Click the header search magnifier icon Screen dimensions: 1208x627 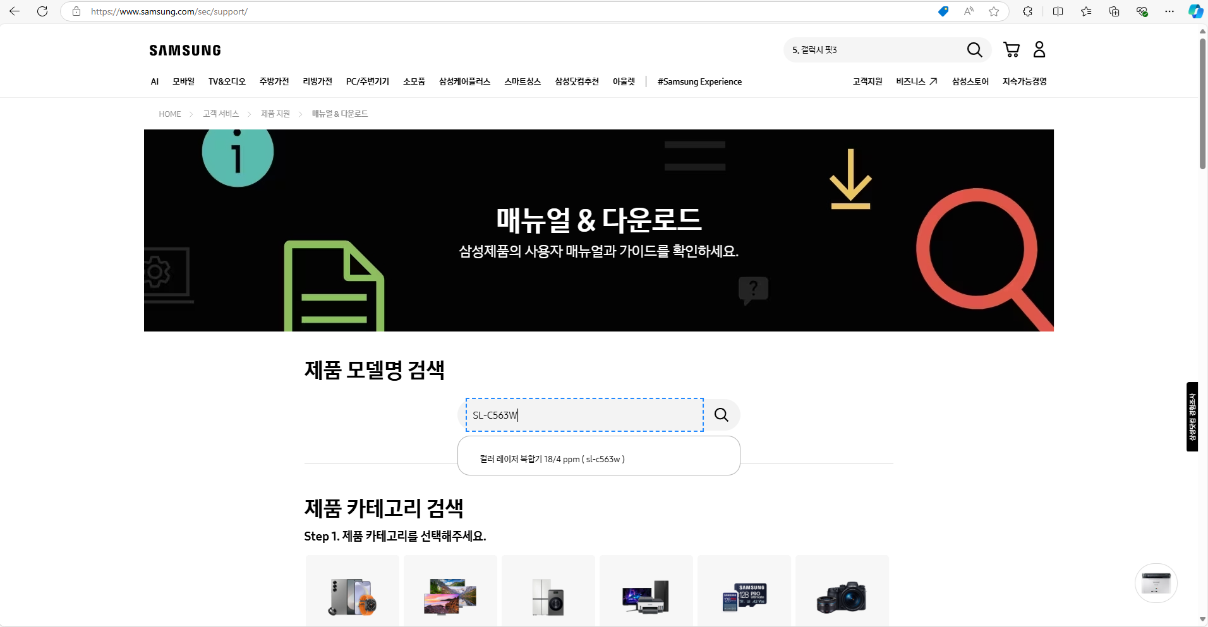pyautogui.click(x=975, y=50)
